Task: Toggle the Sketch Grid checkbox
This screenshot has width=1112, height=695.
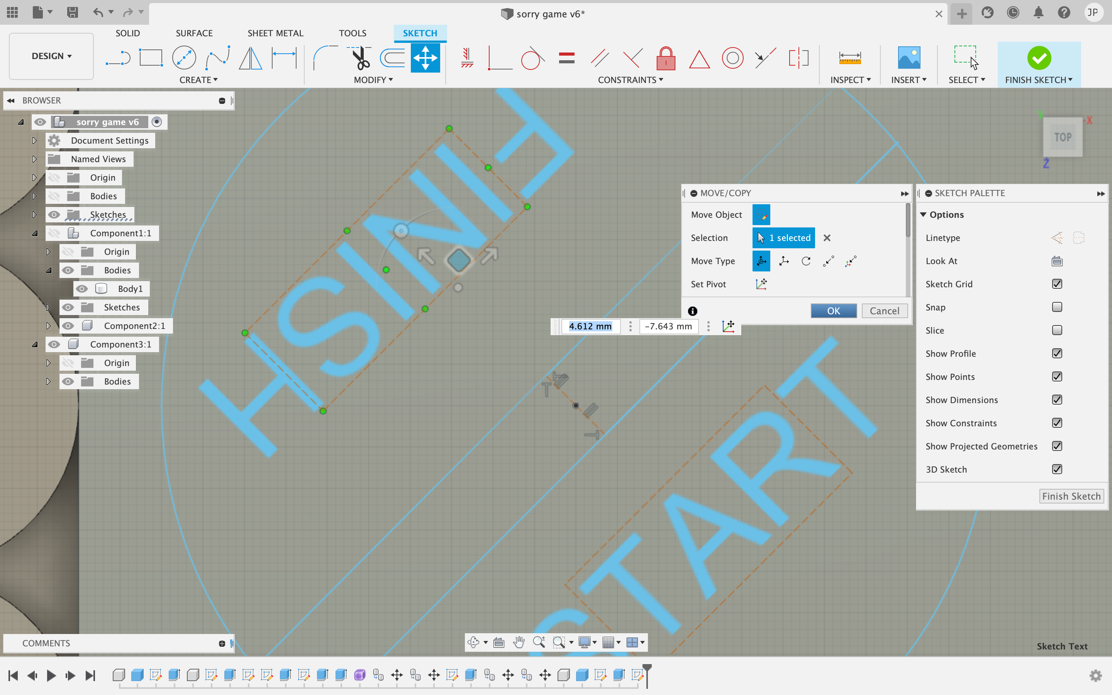Action: pos(1057,284)
